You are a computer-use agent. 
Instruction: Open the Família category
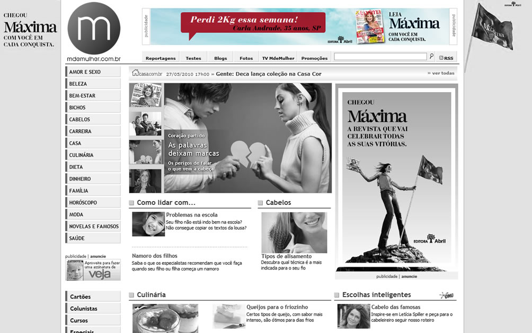click(x=93, y=191)
